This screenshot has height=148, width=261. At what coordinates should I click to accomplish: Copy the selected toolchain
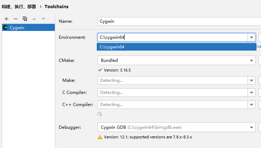tap(25, 19)
